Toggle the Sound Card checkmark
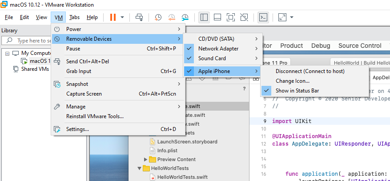 tap(189, 58)
